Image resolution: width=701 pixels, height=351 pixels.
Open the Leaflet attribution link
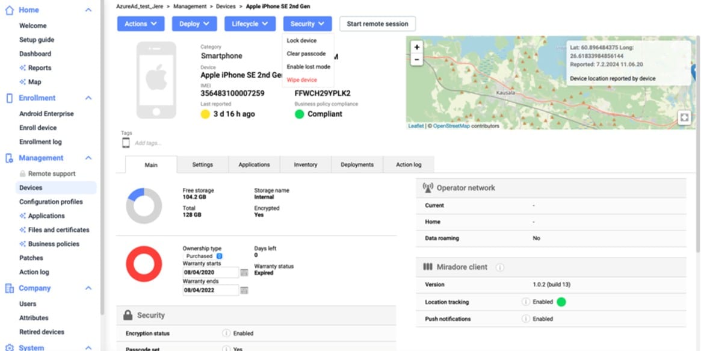click(416, 126)
